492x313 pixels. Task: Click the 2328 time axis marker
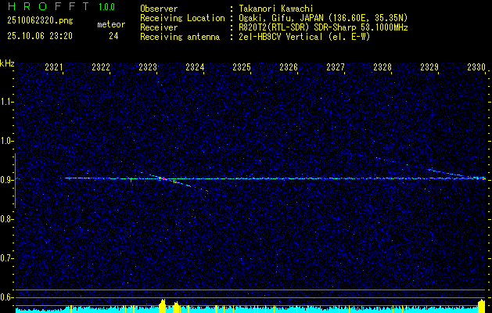click(382, 67)
